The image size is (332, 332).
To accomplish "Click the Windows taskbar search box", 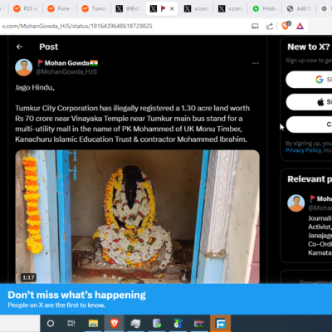I will click(x=20, y=323).
